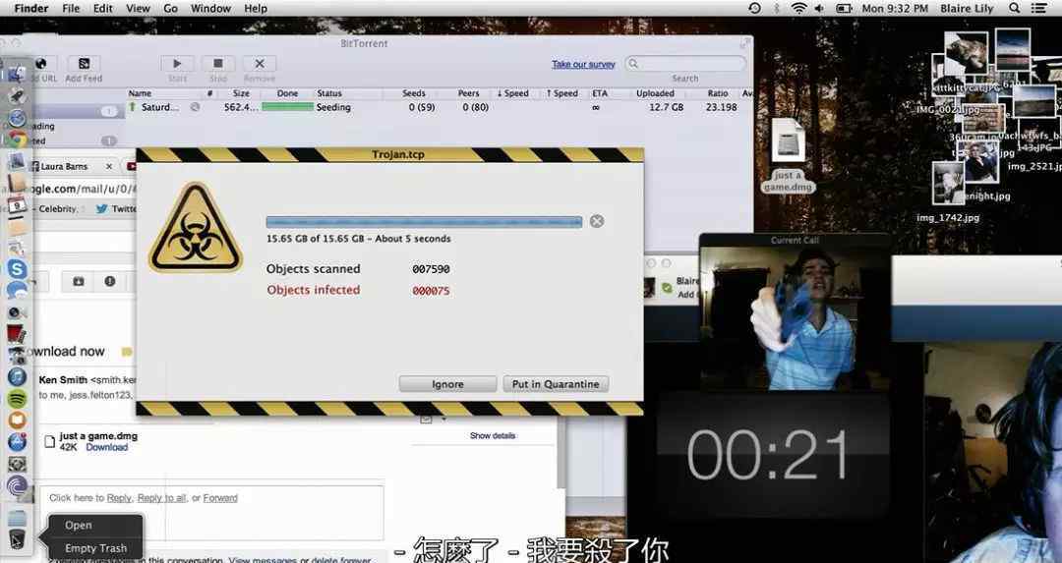Select just a game.dmg desktop file icon
Image resolution: width=1062 pixels, height=563 pixels.
click(788, 141)
